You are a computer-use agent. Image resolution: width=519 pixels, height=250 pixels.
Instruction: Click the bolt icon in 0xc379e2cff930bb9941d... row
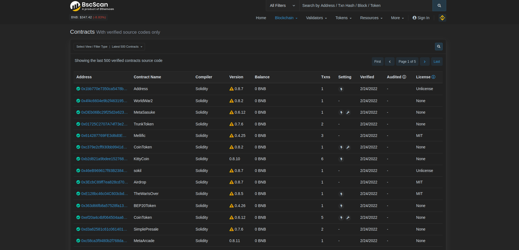click(341, 147)
